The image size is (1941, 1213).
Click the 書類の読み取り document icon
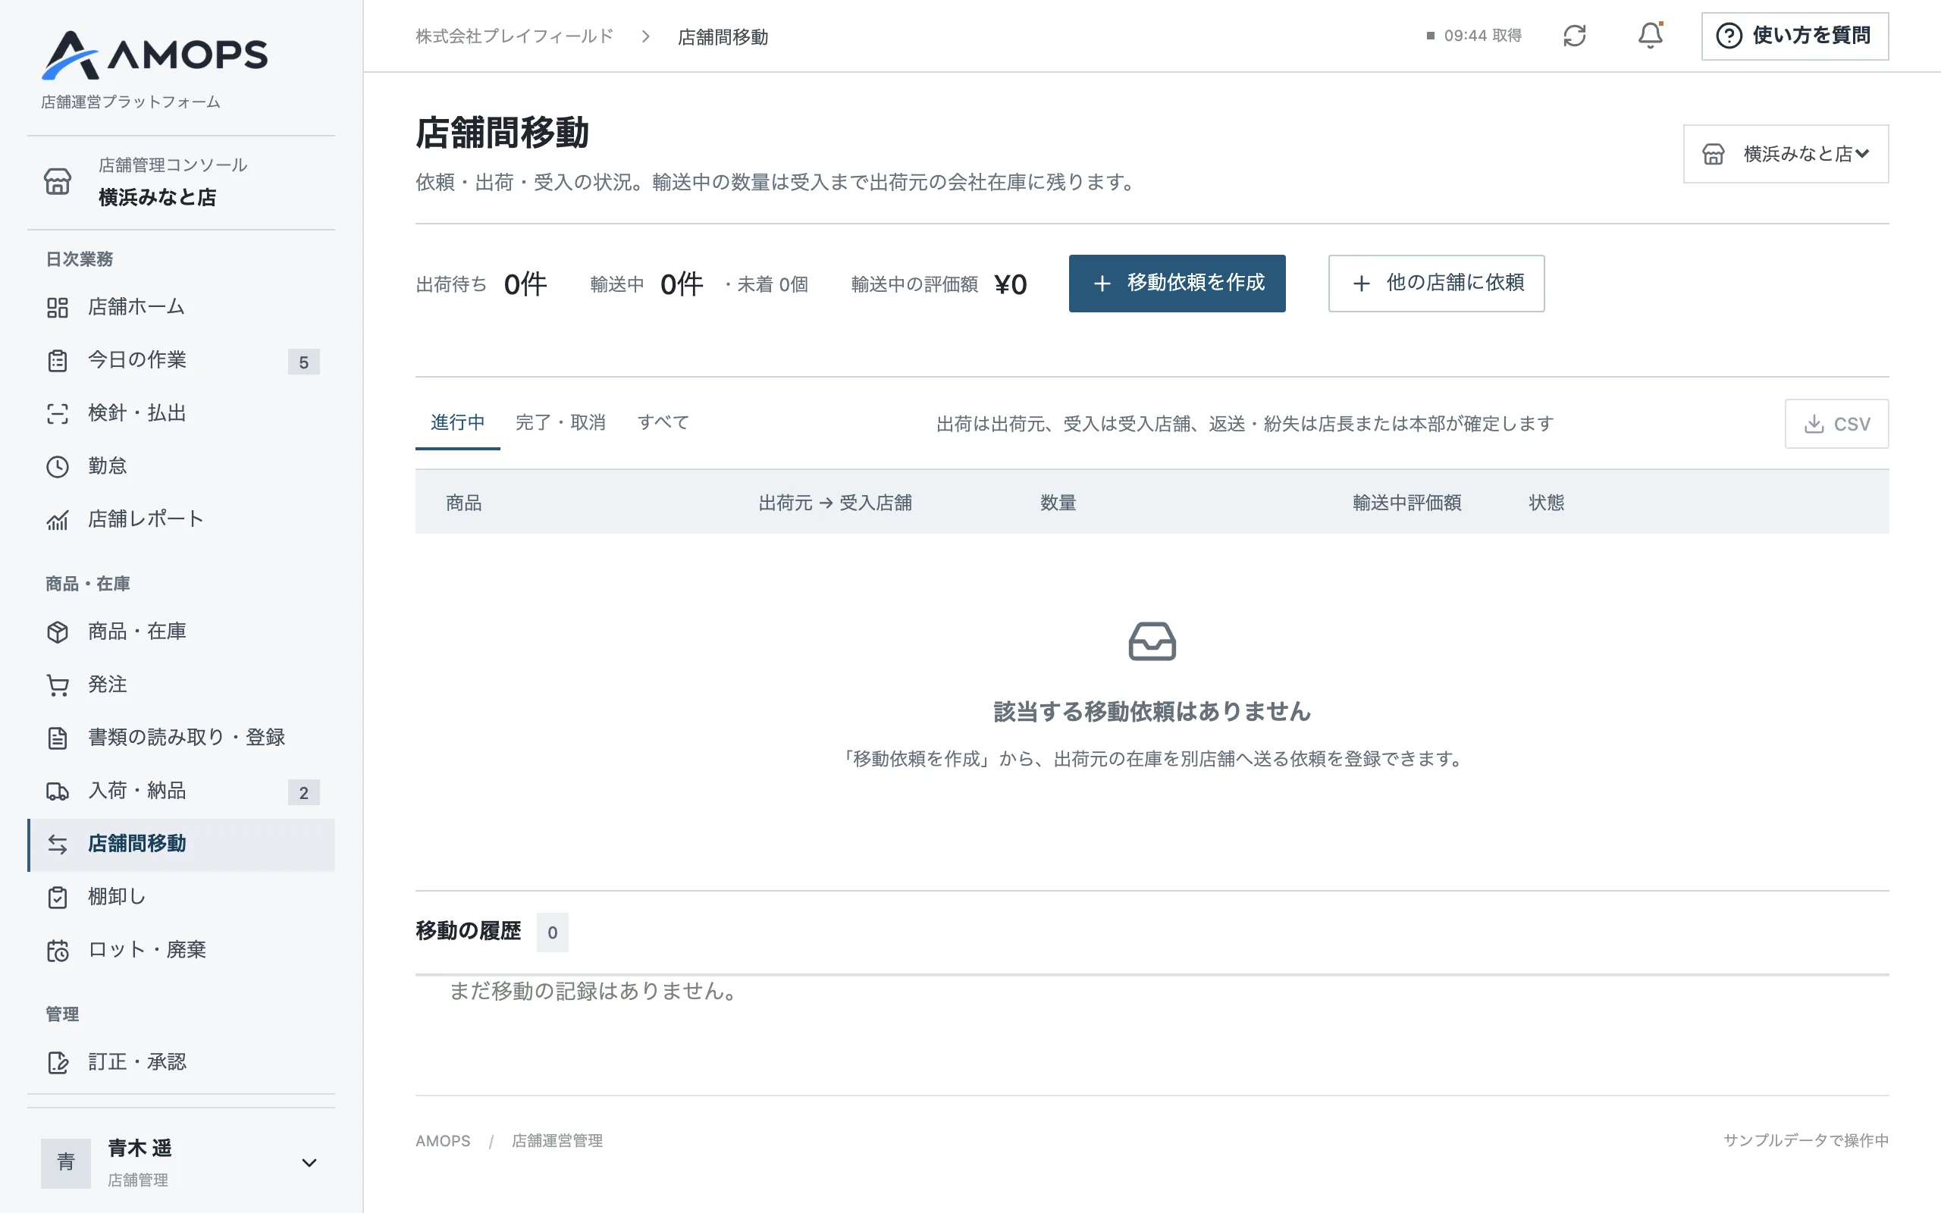(58, 738)
